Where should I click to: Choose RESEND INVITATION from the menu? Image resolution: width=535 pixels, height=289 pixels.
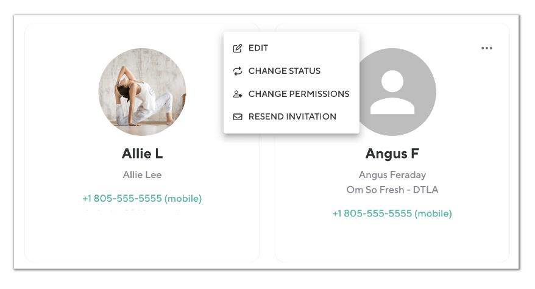click(292, 116)
